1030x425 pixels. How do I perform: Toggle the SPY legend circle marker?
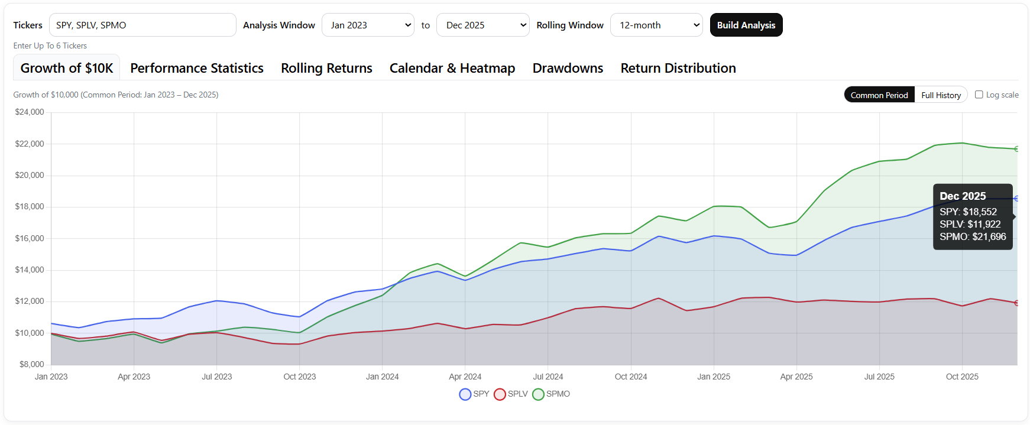click(x=465, y=394)
